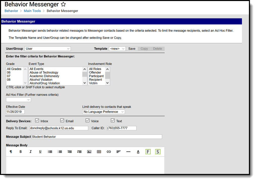Insert a table into the message
This screenshot has width=256, height=181.
[x=99, y=152]
